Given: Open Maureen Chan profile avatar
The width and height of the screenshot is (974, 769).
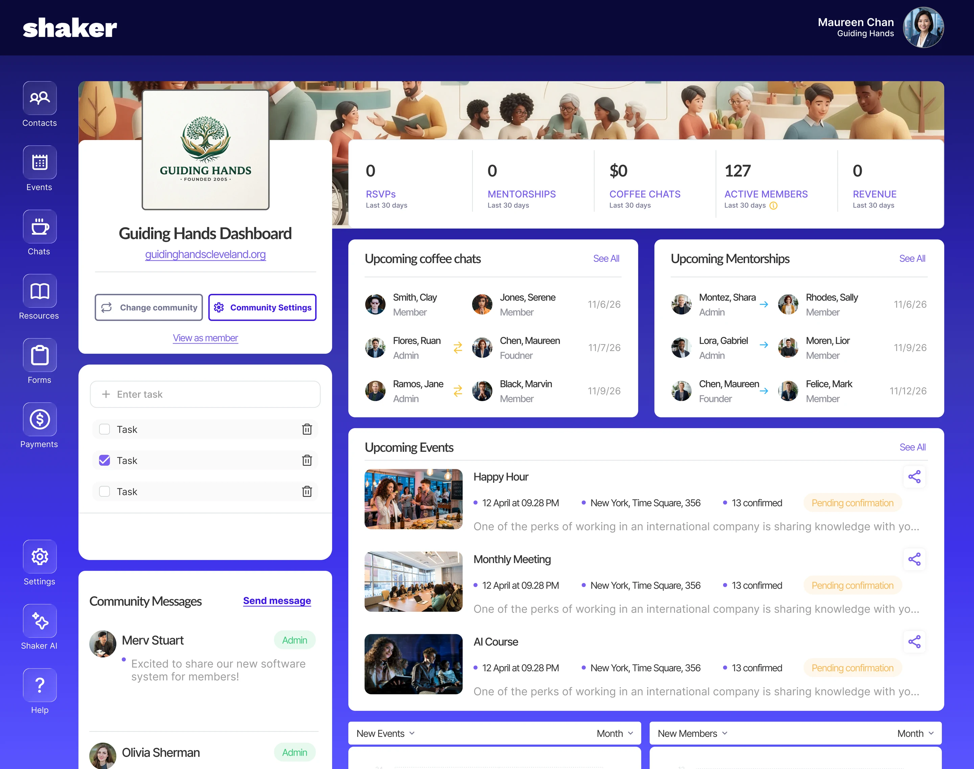Looking at the screenshot, I should point(924,27).
